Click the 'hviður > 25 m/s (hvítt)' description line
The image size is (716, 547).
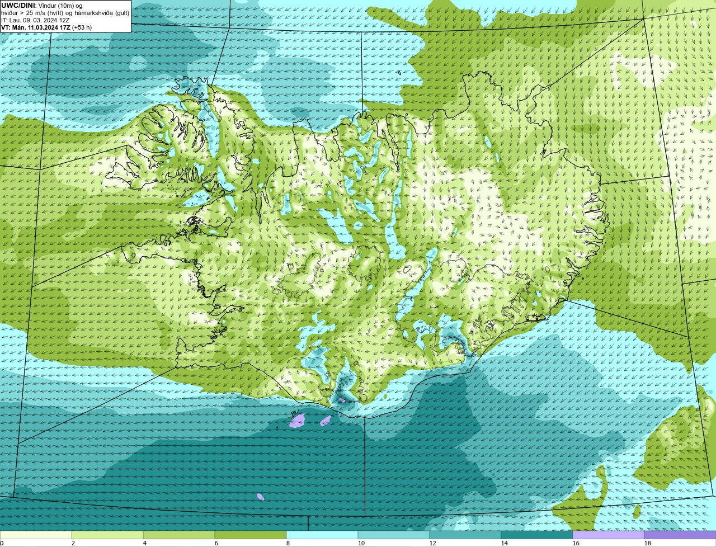pos(65,13)
